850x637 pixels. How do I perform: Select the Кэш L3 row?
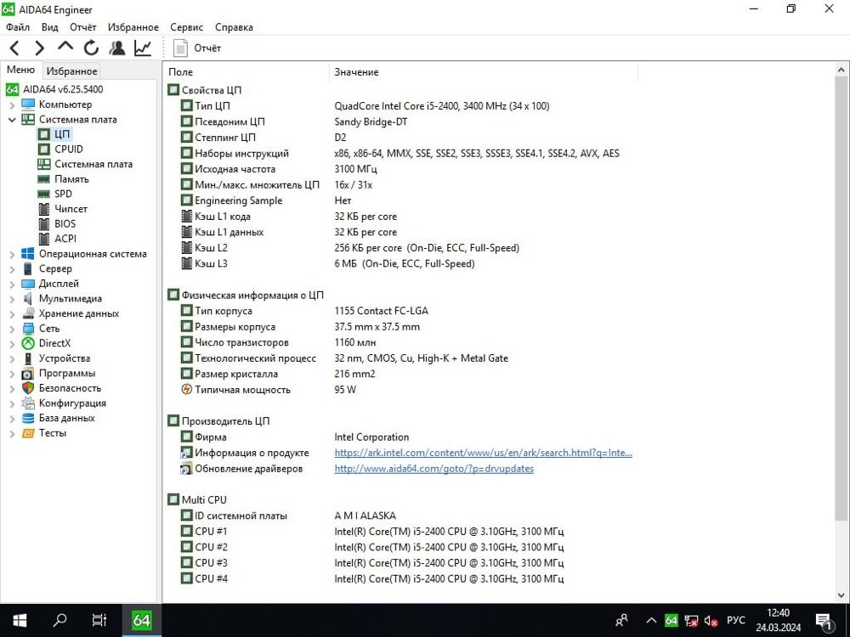click(401, 263)
